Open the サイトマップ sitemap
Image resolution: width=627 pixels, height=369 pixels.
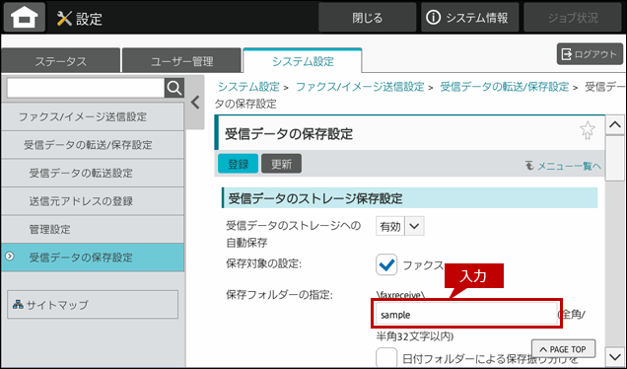point(93,305)
